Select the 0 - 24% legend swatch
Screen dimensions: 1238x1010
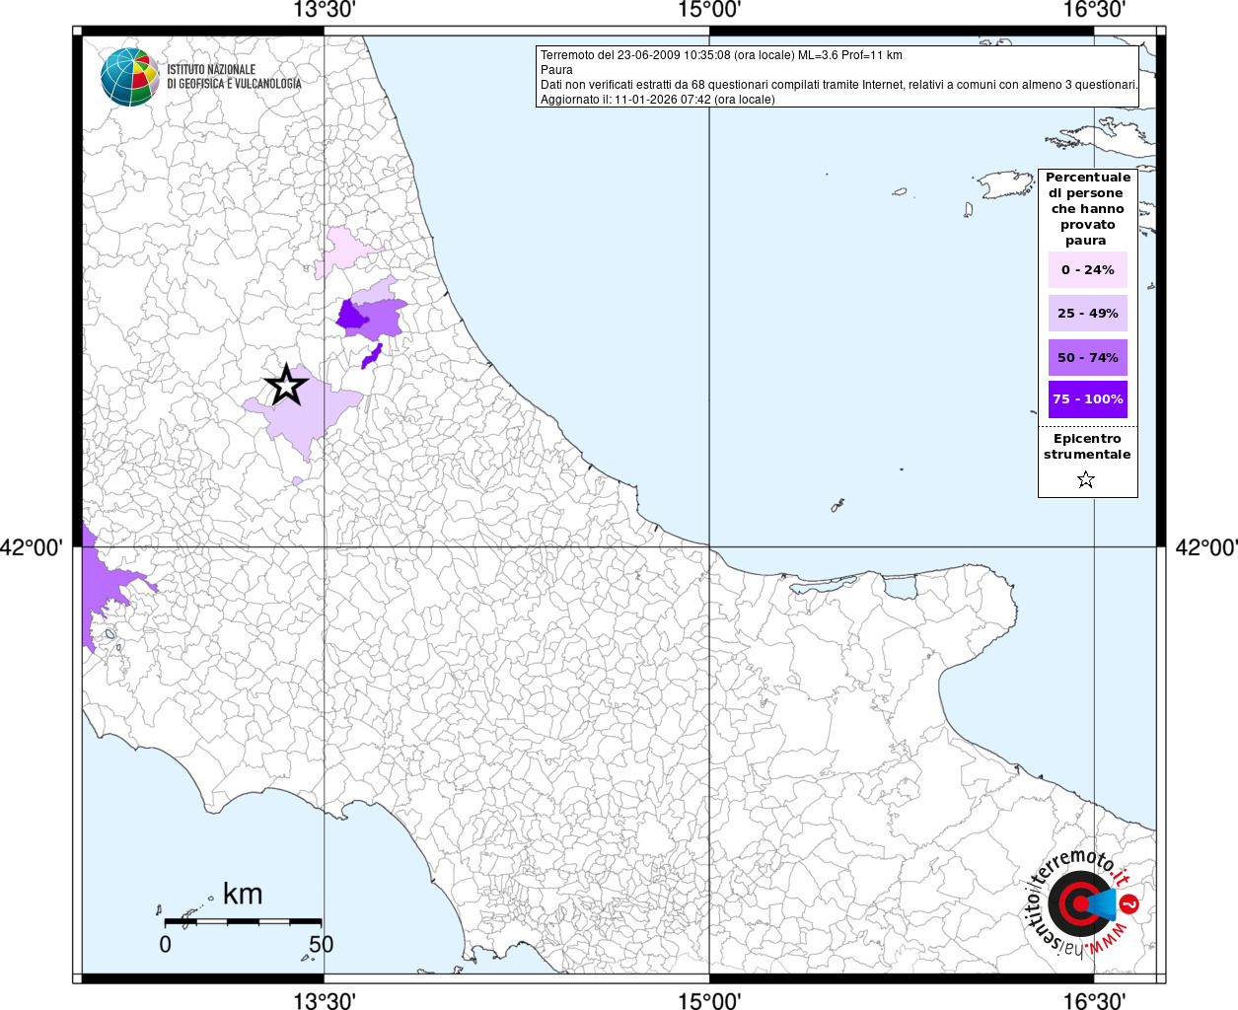coord(1087,270)
